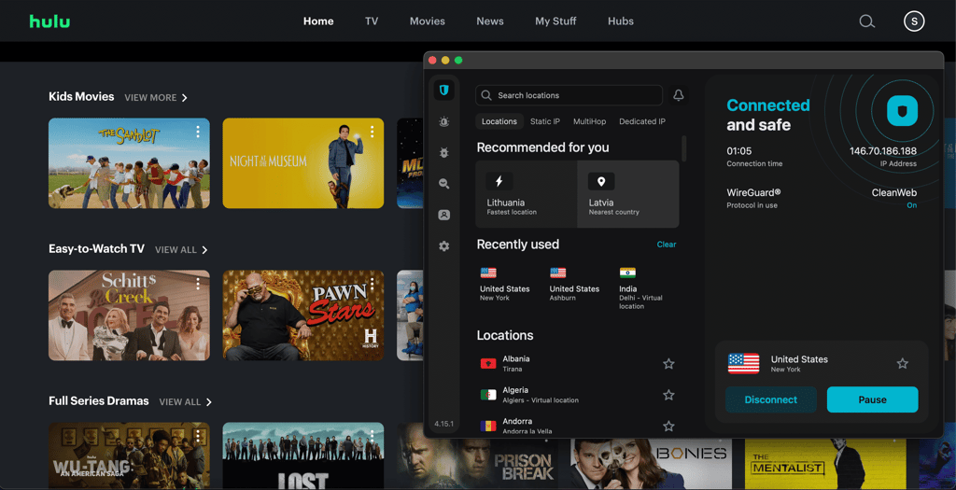Connect to Andorra la Vella location
The width and height of the screenshot is (956, 490).
click(577, 426)
